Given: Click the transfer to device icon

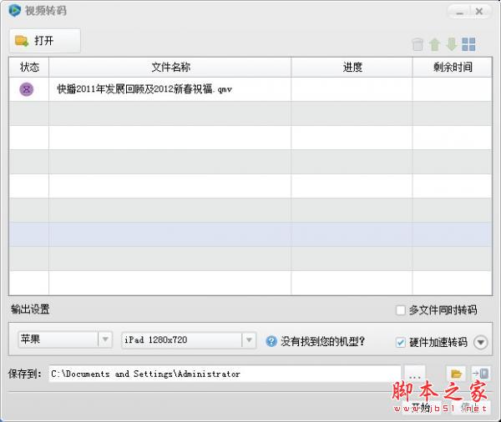Looking at the screenshot, I should pos(481,374).
